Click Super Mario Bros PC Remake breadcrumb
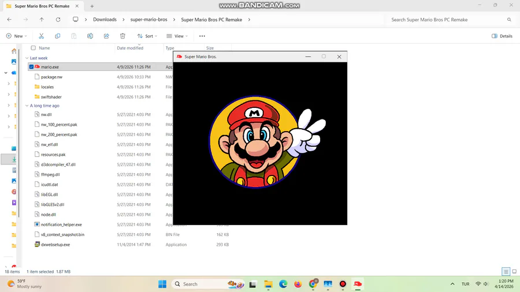The image size is (520, 292). [x=211, y=20]
